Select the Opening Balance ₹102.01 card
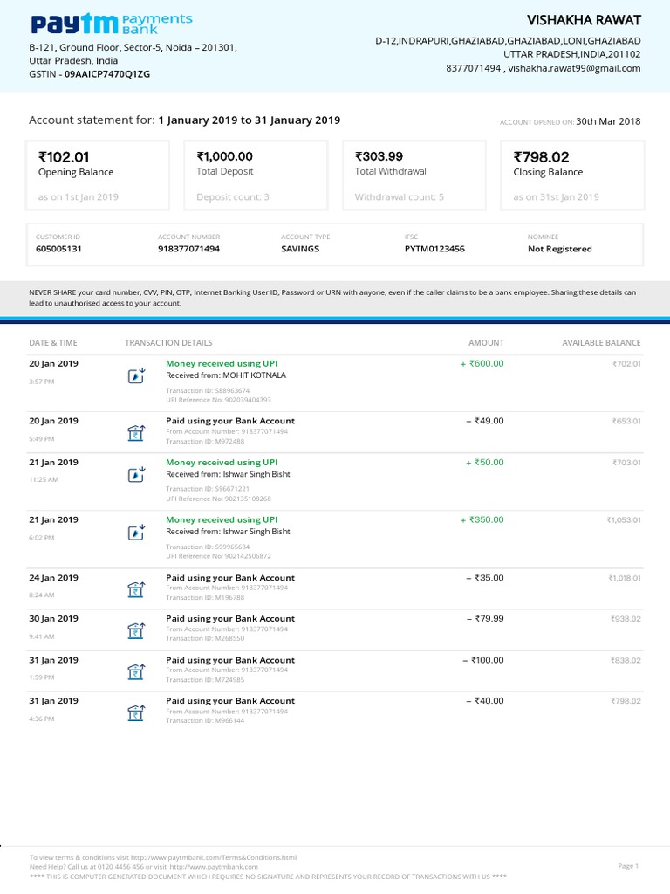 pos(99,175)
